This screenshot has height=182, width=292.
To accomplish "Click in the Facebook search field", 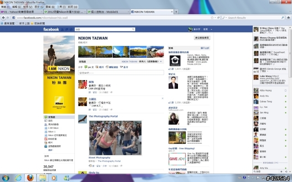I will (x=104, y=29).
